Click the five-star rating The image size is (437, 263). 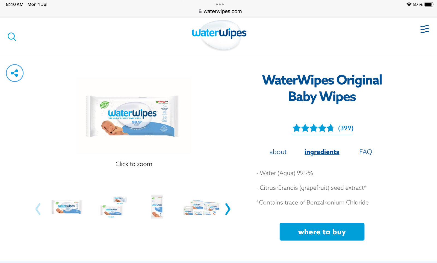tap(313, 128)
